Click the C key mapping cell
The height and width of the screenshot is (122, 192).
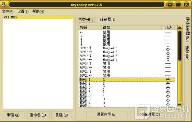click(104, 87)
